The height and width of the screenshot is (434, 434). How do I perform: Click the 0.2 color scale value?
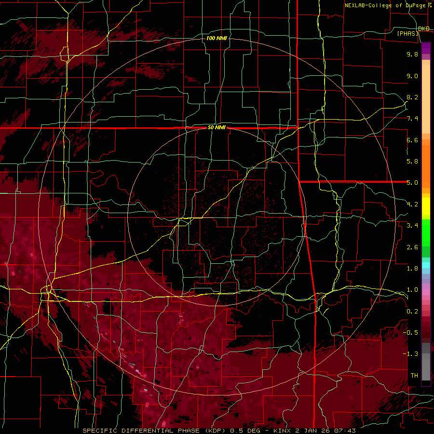click(x=412, y=312)
